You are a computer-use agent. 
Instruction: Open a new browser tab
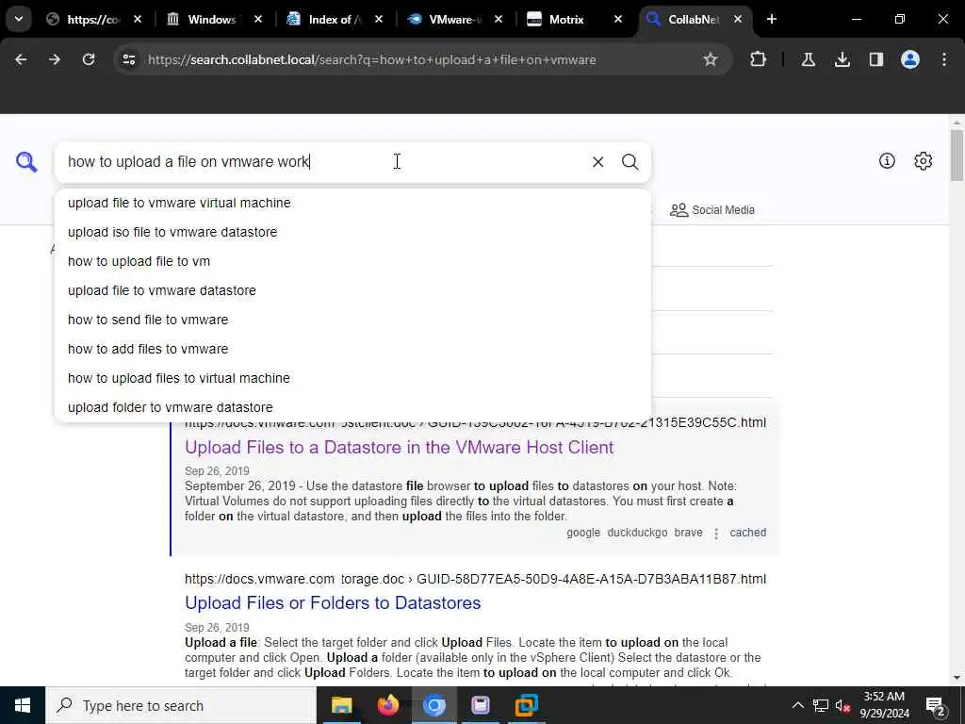coord(772,19)
